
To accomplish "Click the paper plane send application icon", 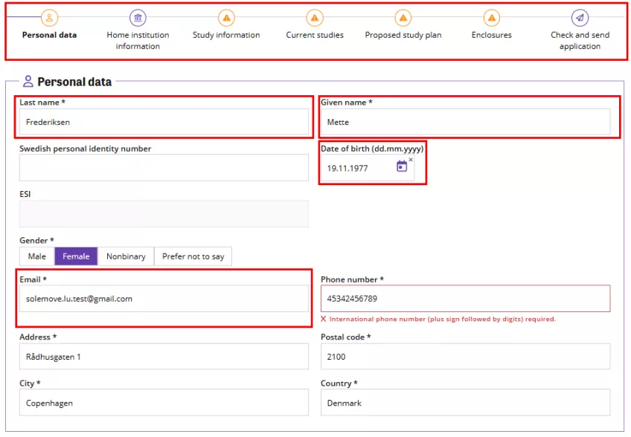I will coord(580,18).
